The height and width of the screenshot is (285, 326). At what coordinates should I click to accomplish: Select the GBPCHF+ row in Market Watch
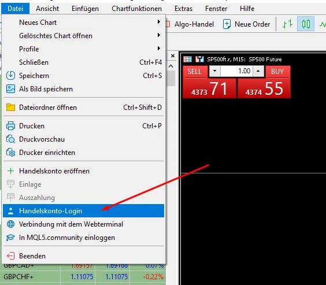[83, 277]
